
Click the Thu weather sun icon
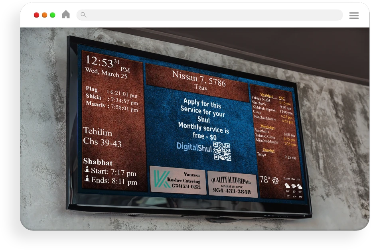(x=294, y=186)
